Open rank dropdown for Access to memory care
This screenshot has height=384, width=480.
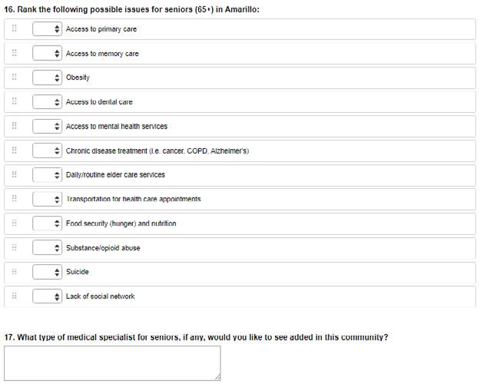pos(47,53)
